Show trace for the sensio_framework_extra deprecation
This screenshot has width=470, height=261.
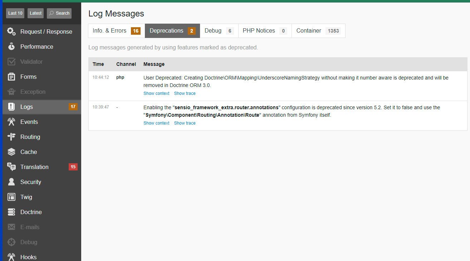click(185, 123)
